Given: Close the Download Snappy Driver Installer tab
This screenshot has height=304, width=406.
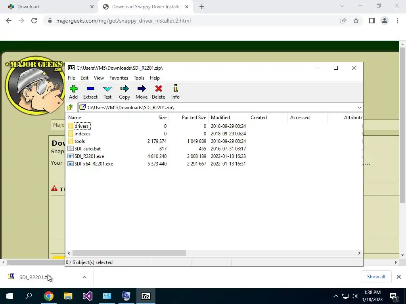Looking at the screenshot, I should tap(187, 7).
